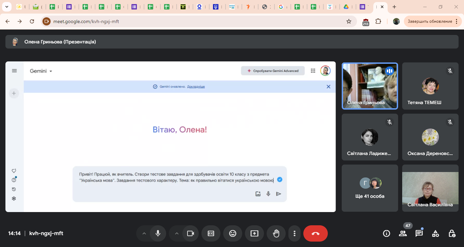This screenshot has height=247, width=464.
Task: Open the meeting details info icon
Action: (x=386, y=233)
